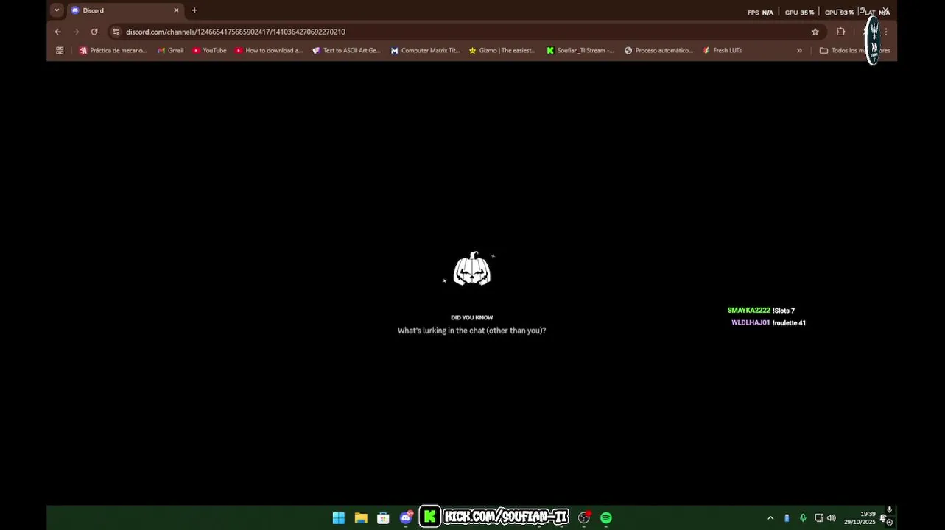Open Práctica de mecano bookmark
The image size is (945, 530).
tap(113, 51)
